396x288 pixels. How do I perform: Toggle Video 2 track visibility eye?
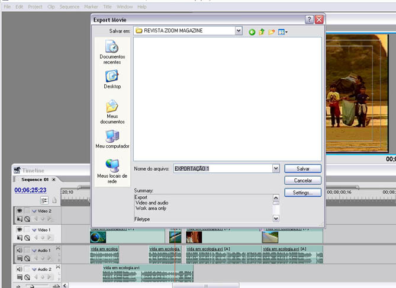[x=19, y=210]
